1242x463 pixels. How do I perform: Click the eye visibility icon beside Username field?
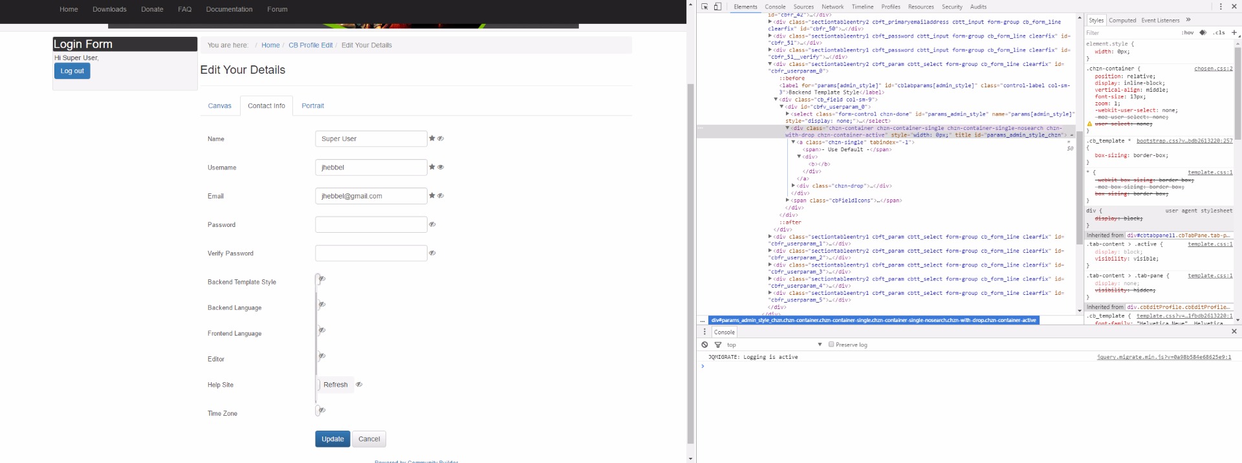point(441,167)
